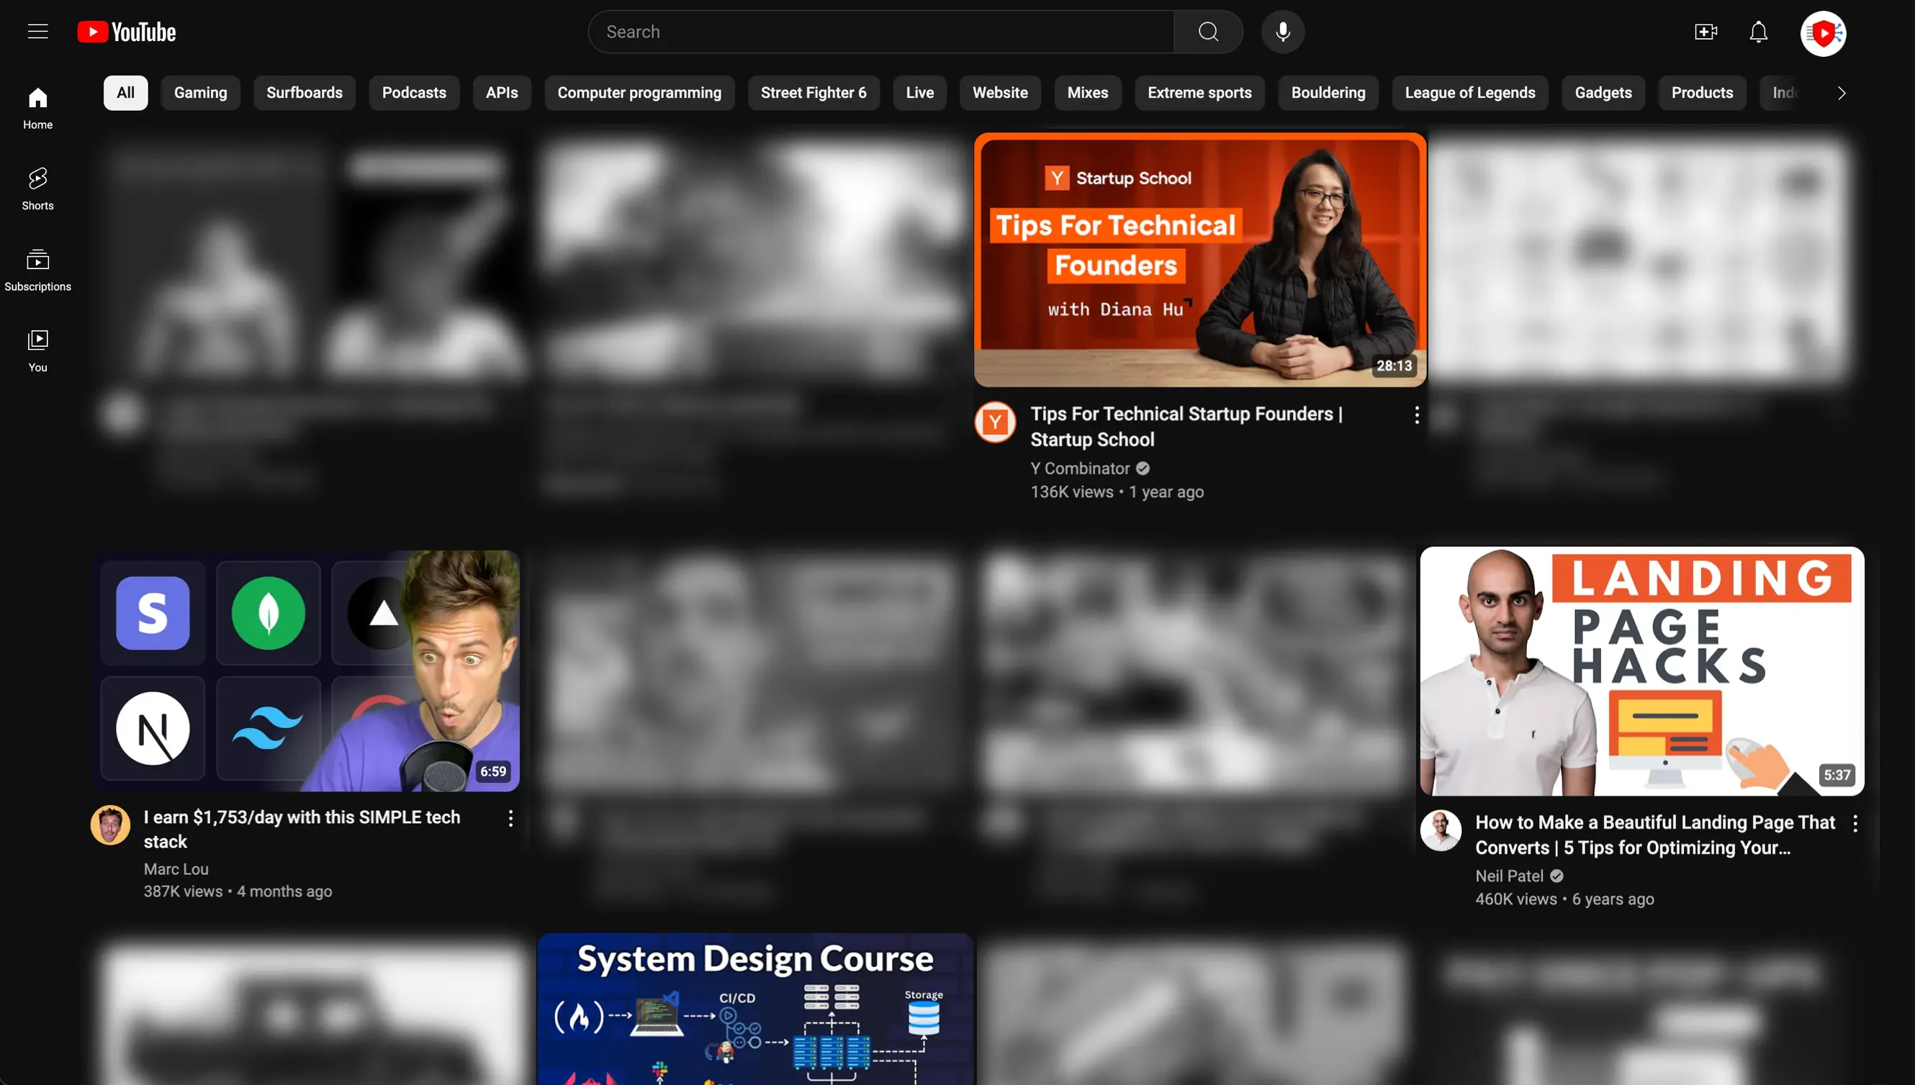
Task: Open Neil Patel channel avatar
Action: click(x=1440, y=830)
